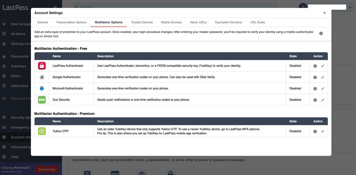This screenshot has height=175, width=356.
Task: Open the Mobile Devices tab
Action: [171, 23]
